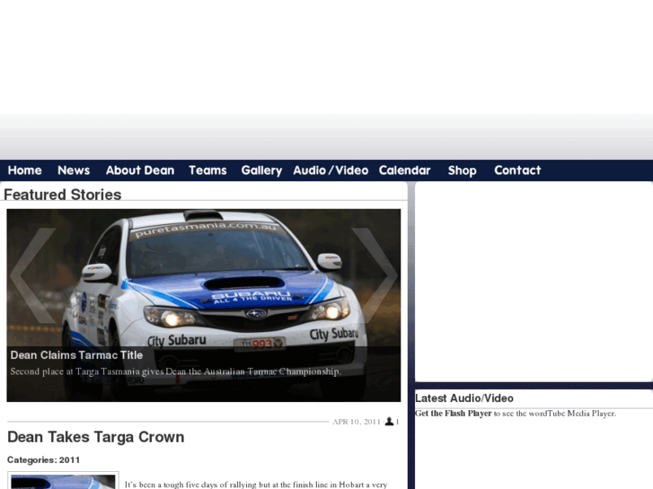This screenshot has height=489, width=653.
Task: Follow the Get the Flash Player link
Action: pos(453,414)
